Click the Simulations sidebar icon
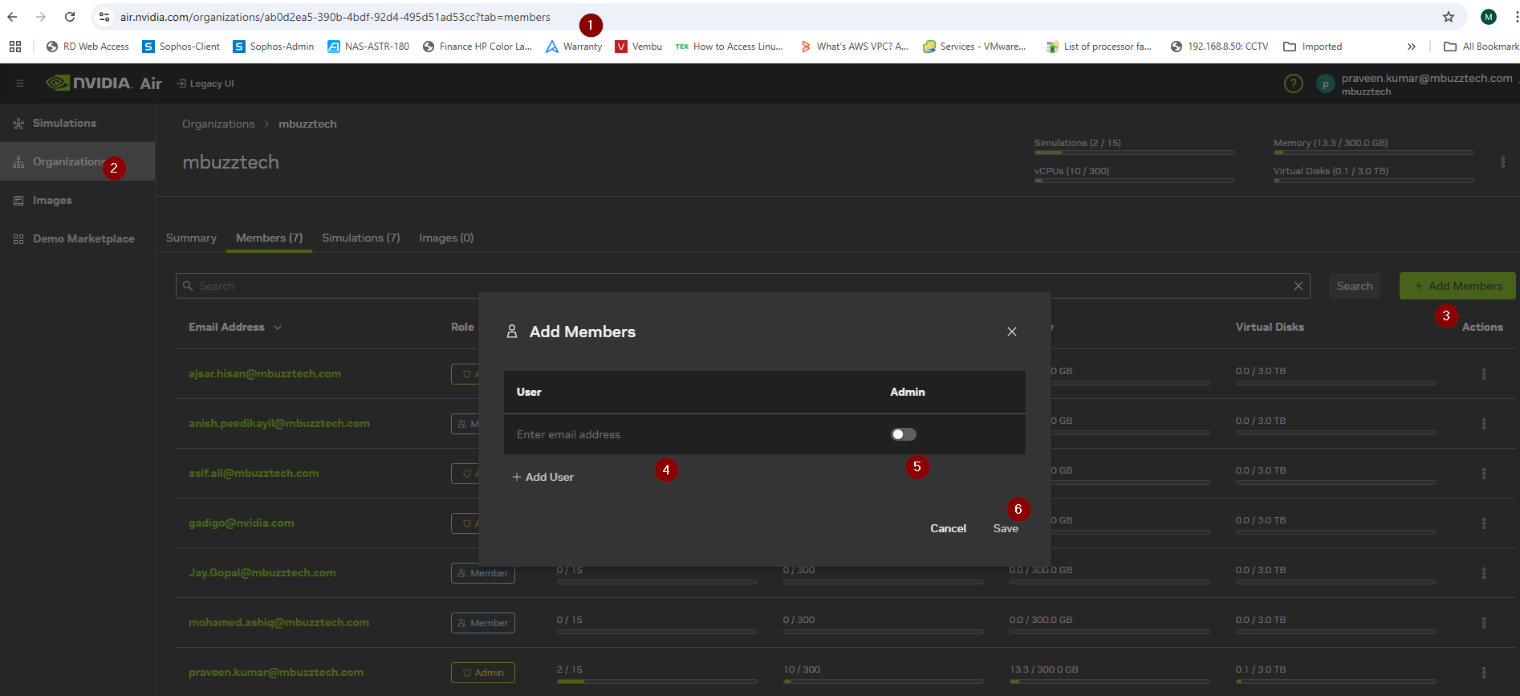The height and width of the screenshot is (696, 1520). (18, 124)
